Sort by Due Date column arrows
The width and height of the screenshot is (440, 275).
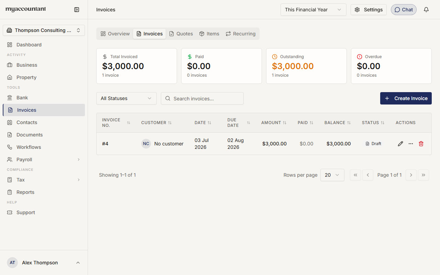click(x=249, y=123)
